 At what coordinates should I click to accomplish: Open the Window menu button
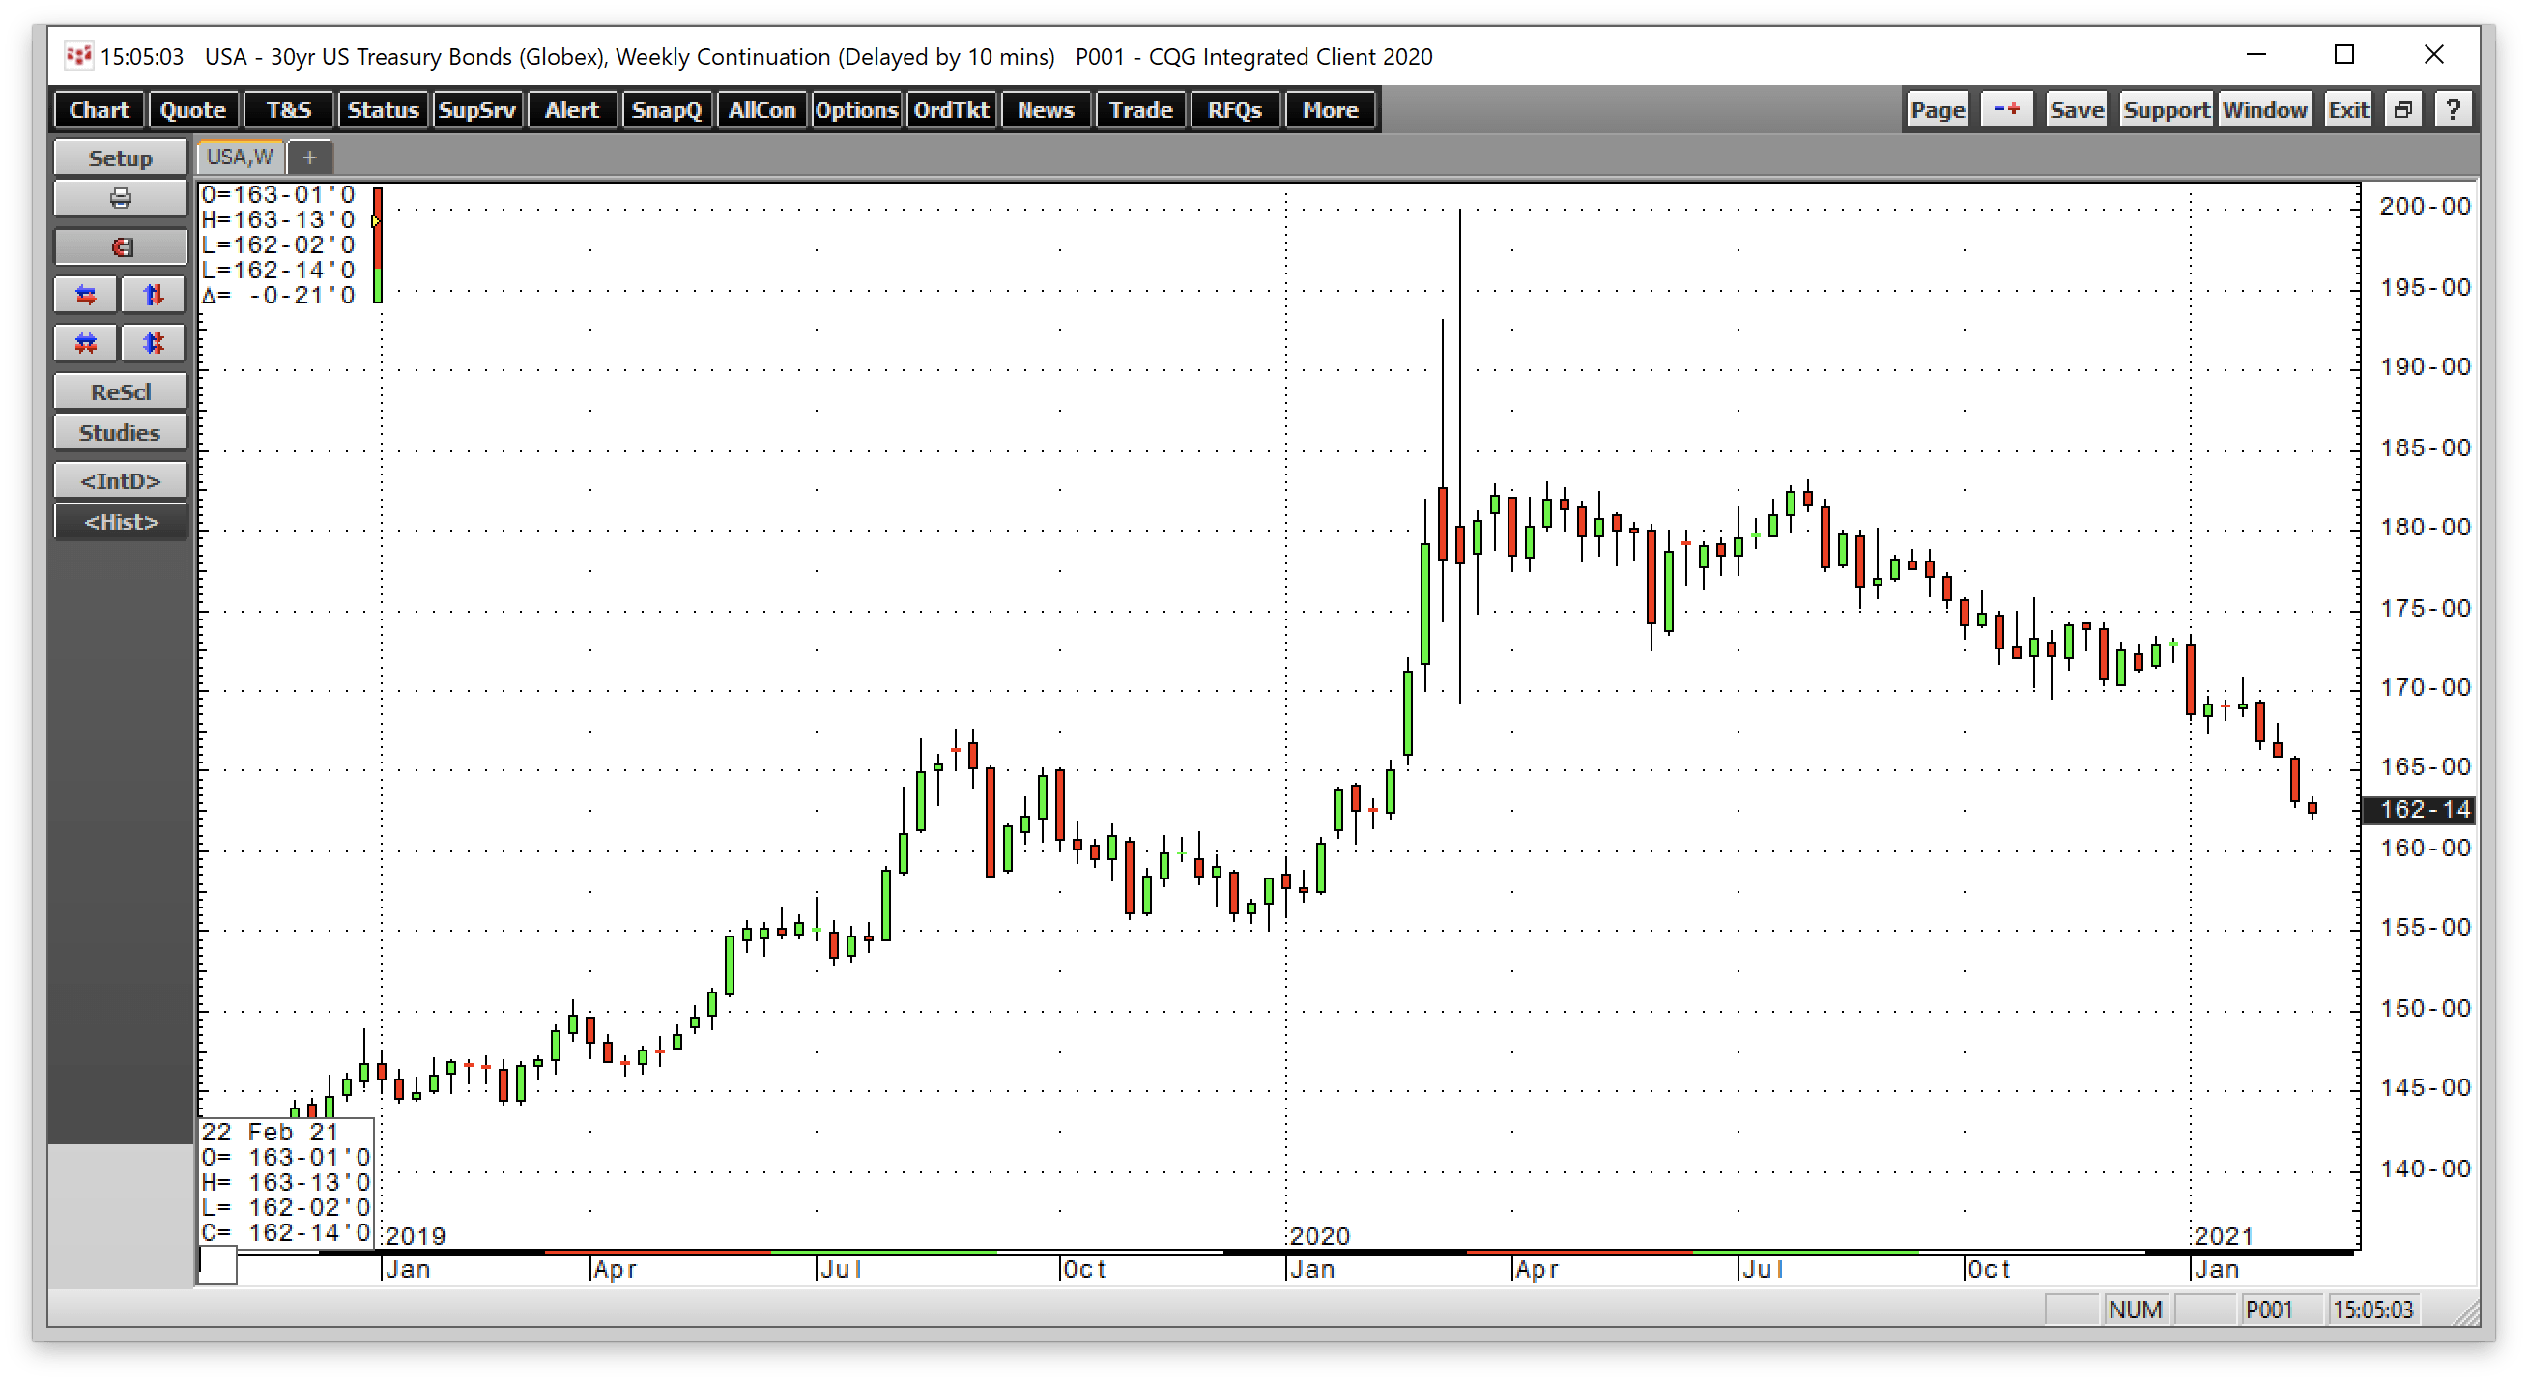pyautogui.click(x=2265, y=109)
